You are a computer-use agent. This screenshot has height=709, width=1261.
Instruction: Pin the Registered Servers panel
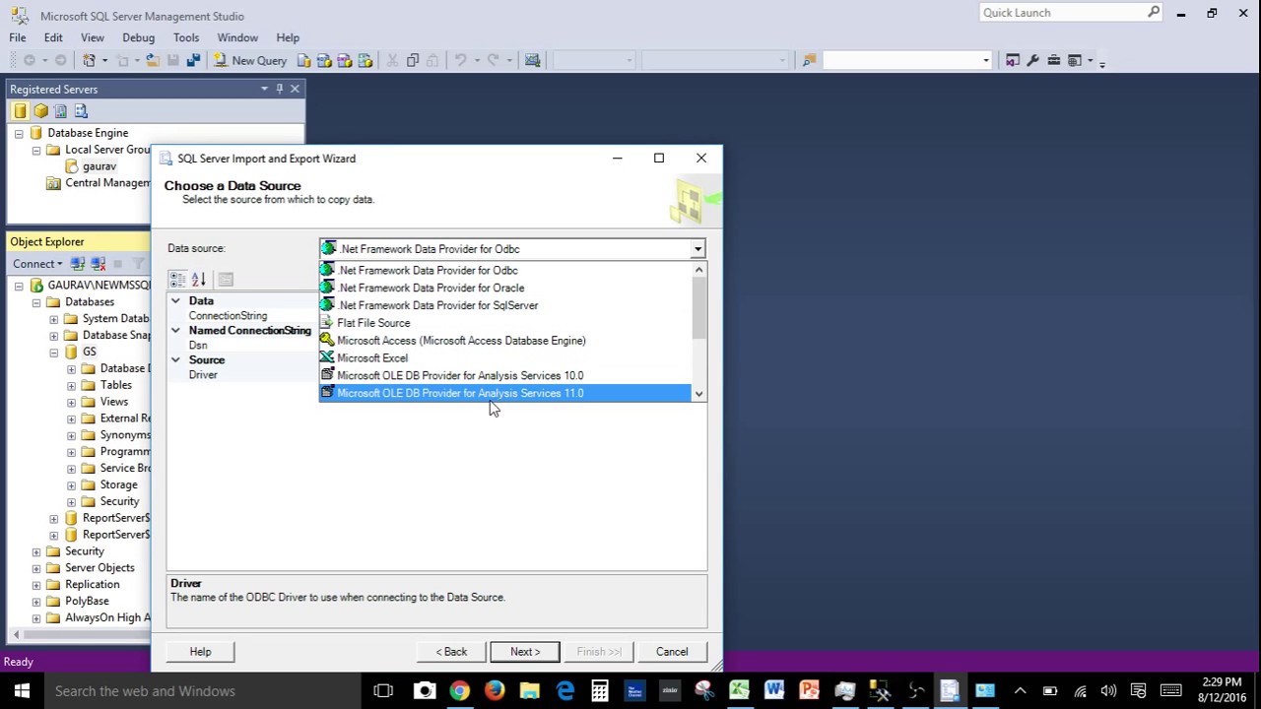[x=280, y=89]
